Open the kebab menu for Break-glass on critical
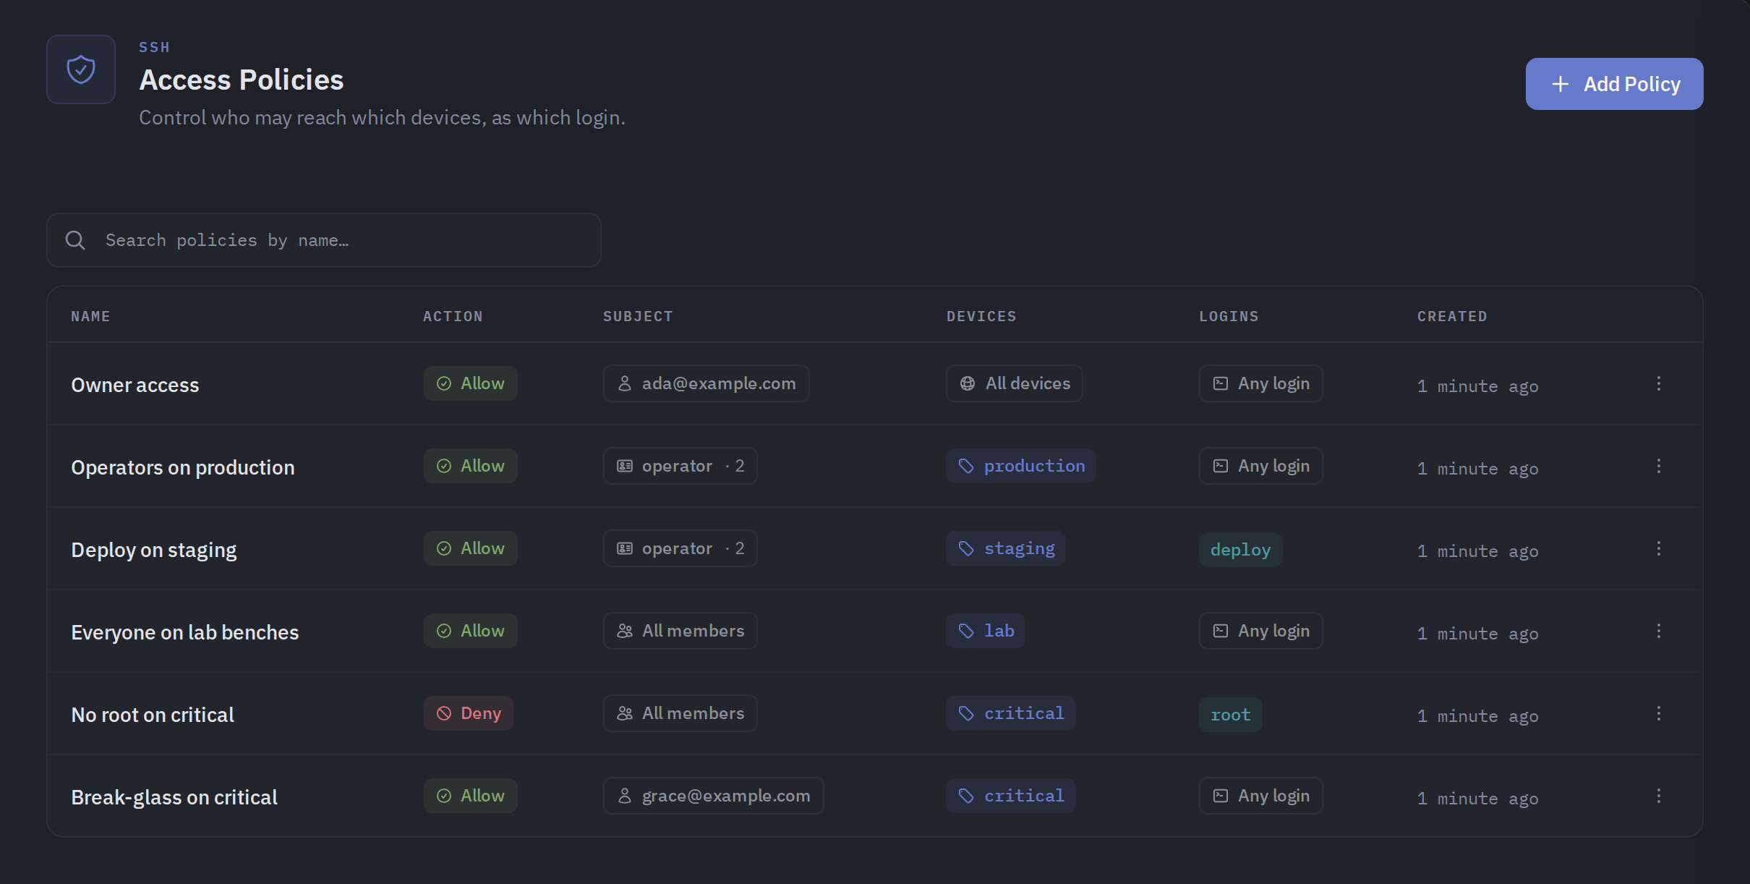Viewport: 1750px width, 884px height. point(1659,796)
